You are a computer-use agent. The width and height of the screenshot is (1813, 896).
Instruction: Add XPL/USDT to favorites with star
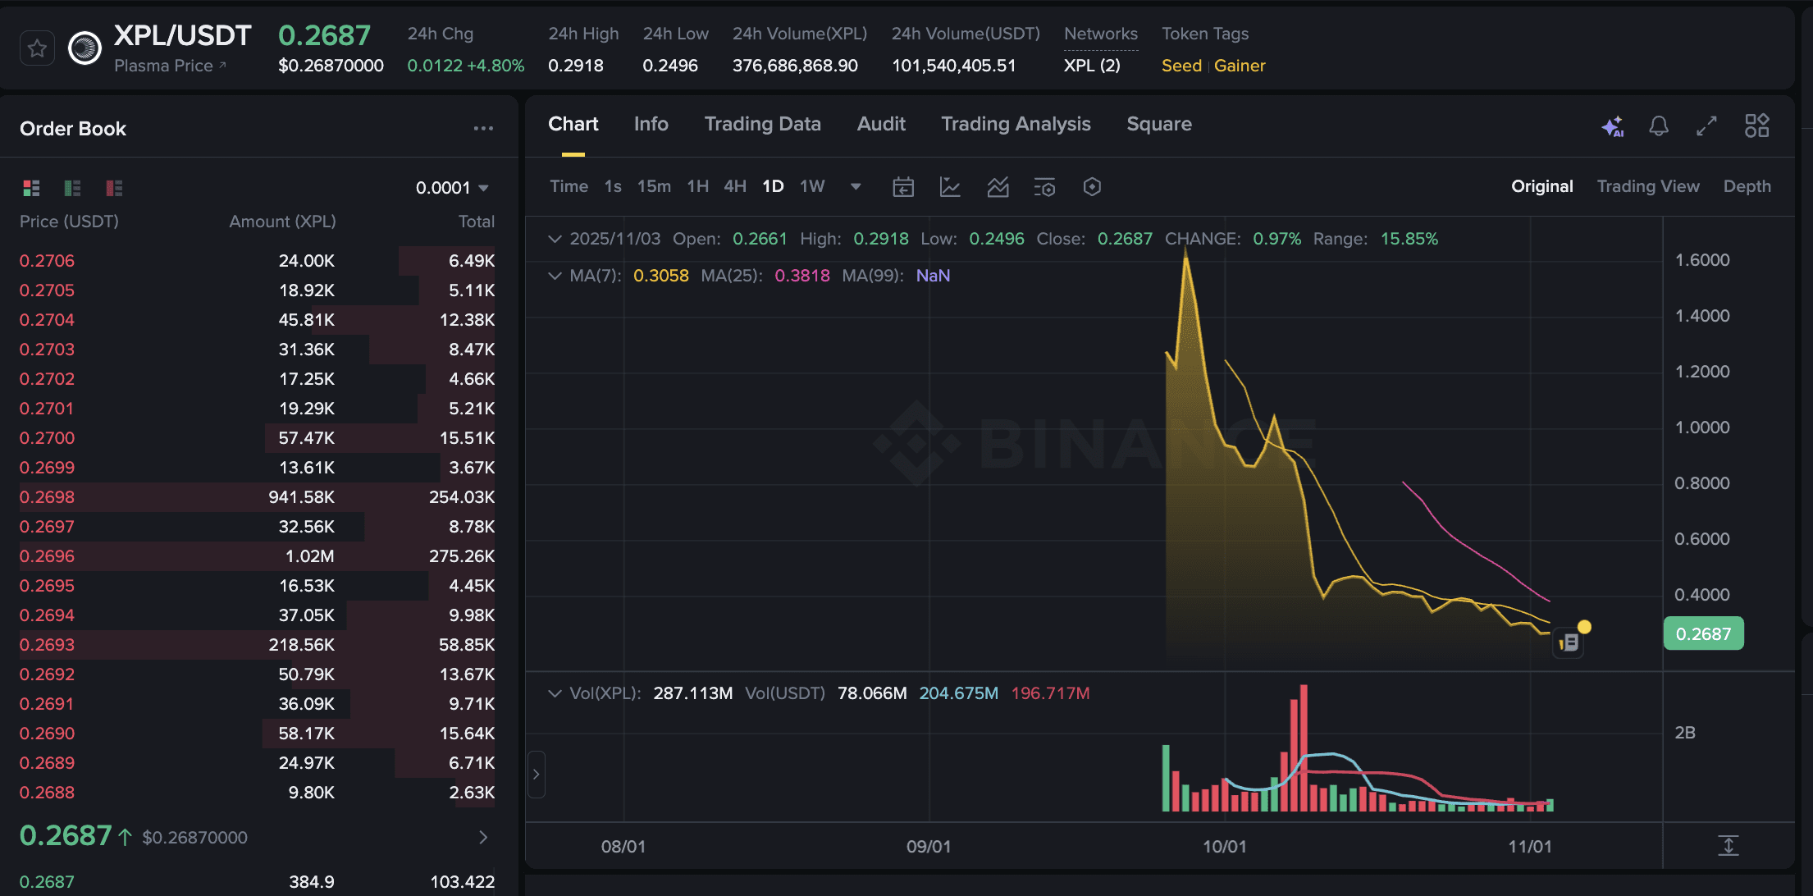pyautogui.click(x=37, y=49)
